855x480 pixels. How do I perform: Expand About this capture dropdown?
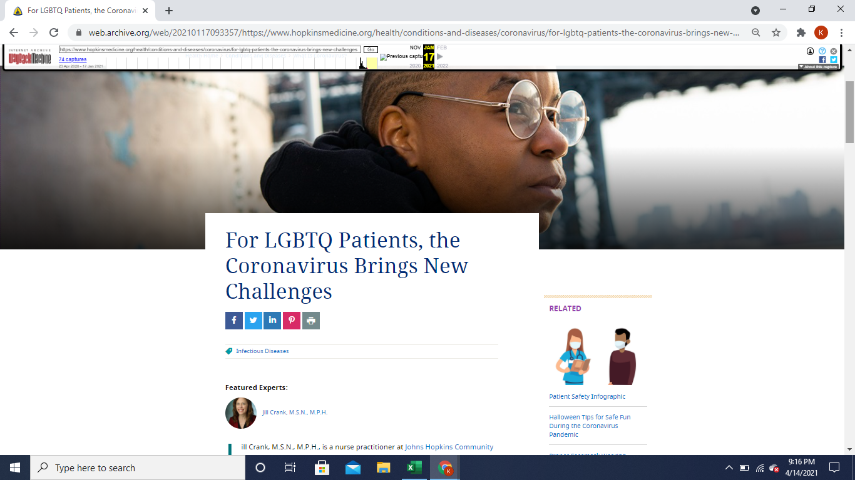818,67
